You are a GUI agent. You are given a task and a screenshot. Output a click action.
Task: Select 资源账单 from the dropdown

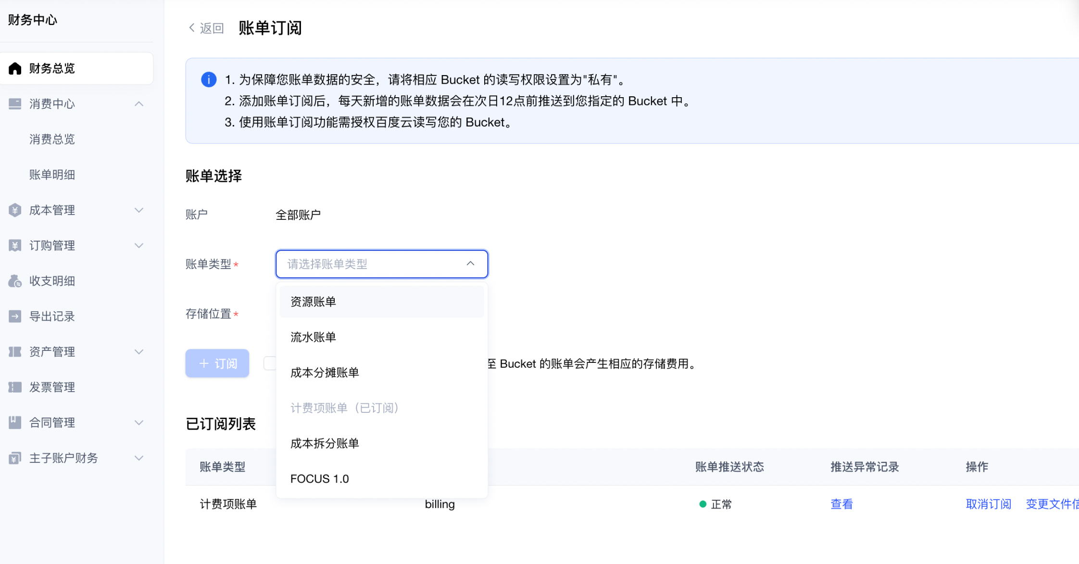tap(382, 302)
